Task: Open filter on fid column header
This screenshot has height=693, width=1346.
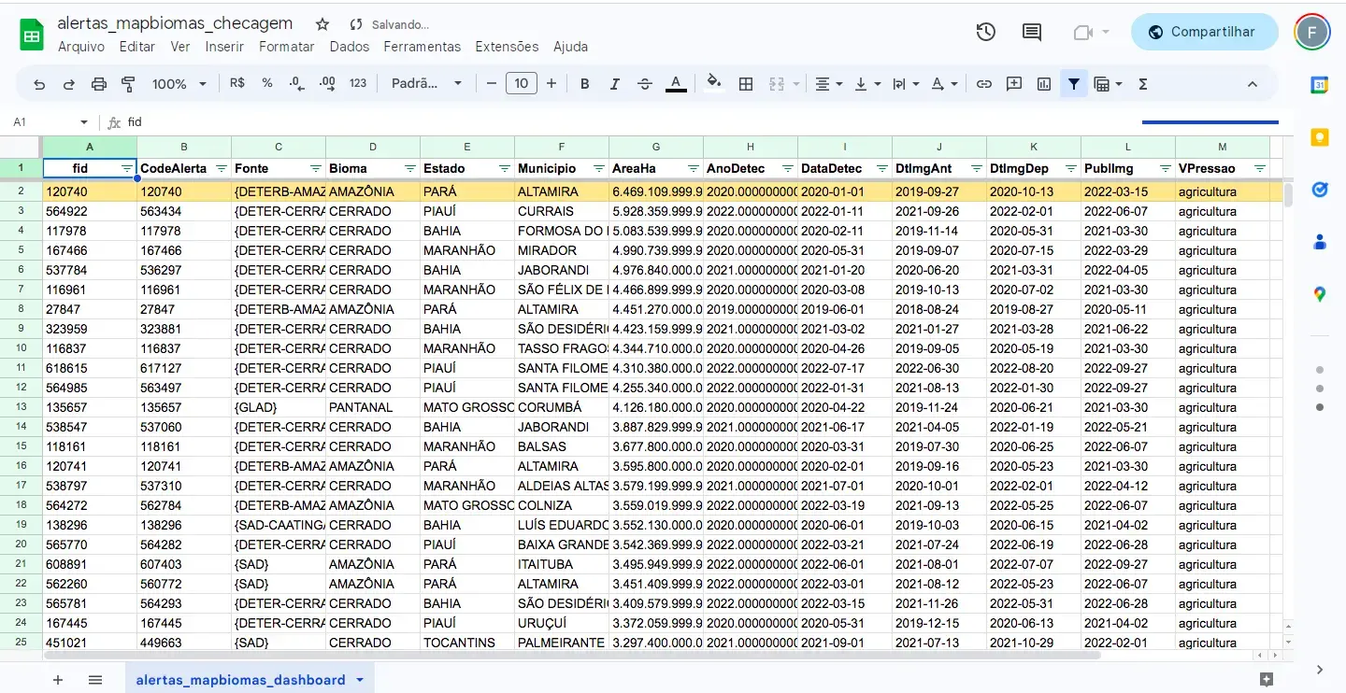Action: [126, 169]
